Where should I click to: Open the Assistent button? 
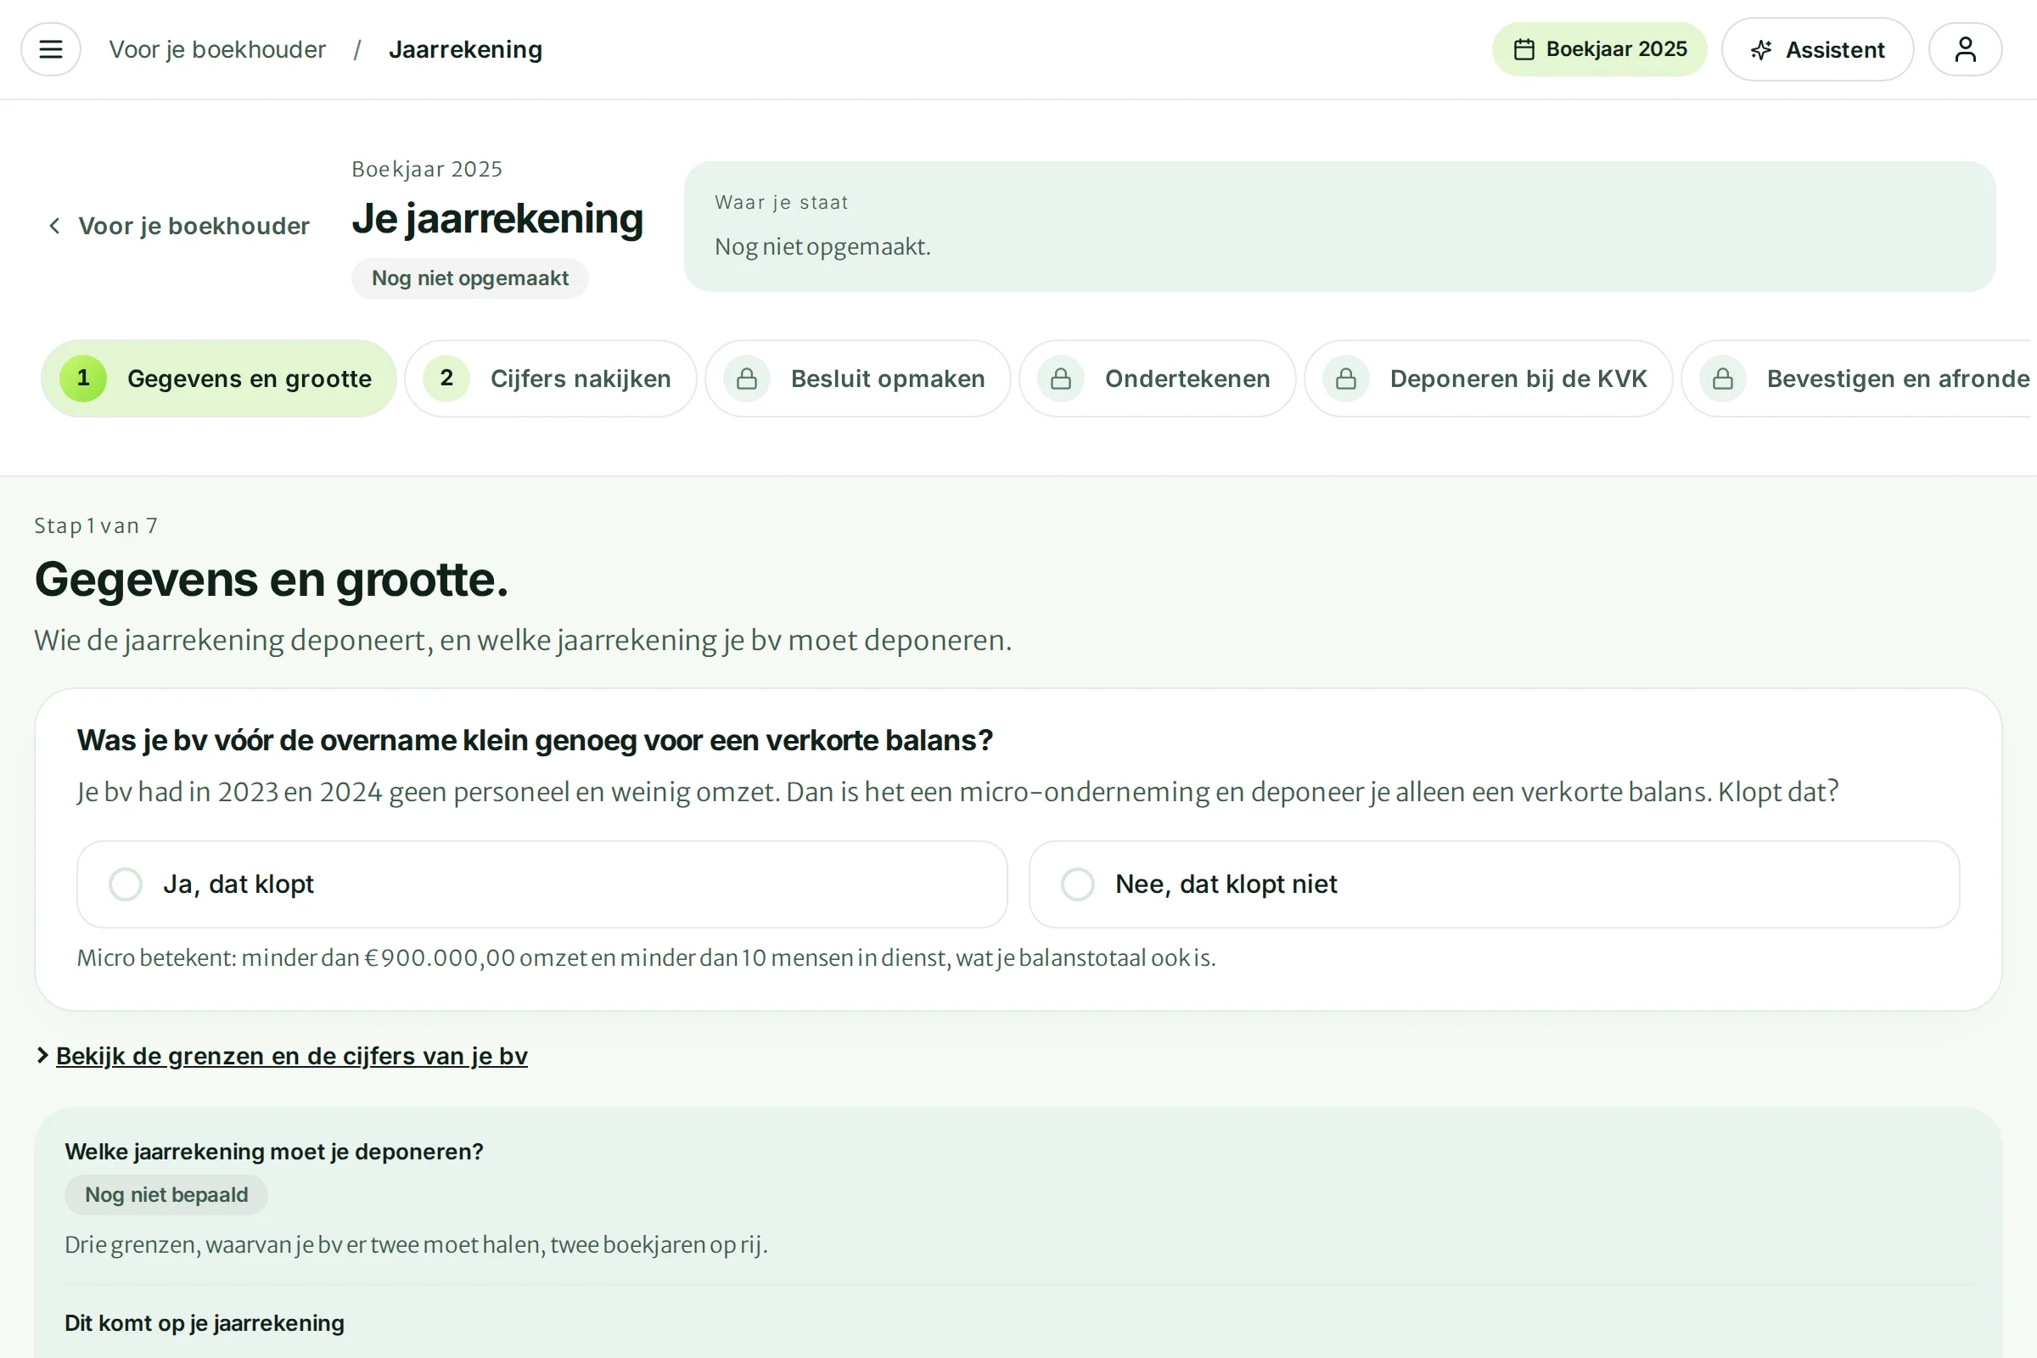(1817, 49)
